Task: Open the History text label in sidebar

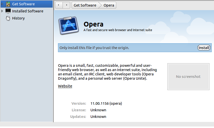Action: 18,18
